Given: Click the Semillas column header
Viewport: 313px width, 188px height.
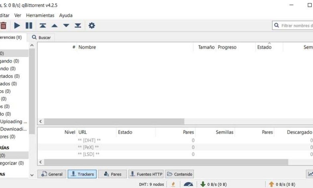Looking at the screenshot, I should coord(215,132).
